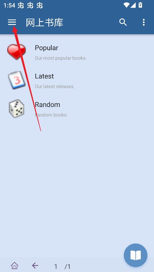
Task: Tap the dice Random icon
Action: coord(17,108)
